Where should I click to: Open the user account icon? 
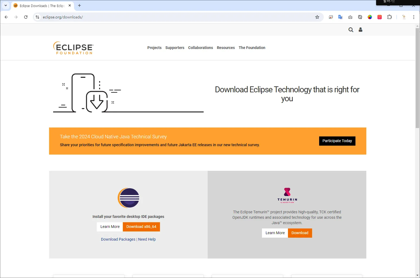(360, 30)
